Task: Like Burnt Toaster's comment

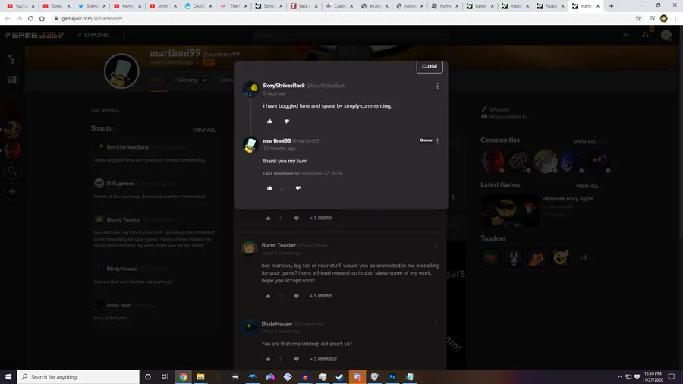Action: click(268, 296)
